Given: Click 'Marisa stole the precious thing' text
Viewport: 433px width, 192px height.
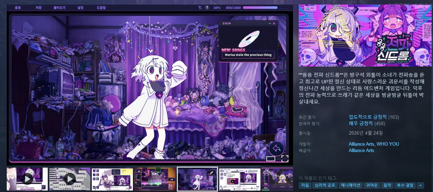Looking at the screenshot, I should [x=248, y=55].
